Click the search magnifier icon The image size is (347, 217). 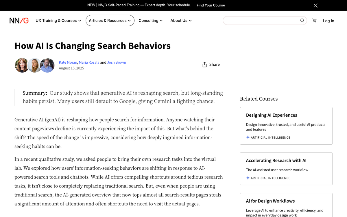(302, 21)
